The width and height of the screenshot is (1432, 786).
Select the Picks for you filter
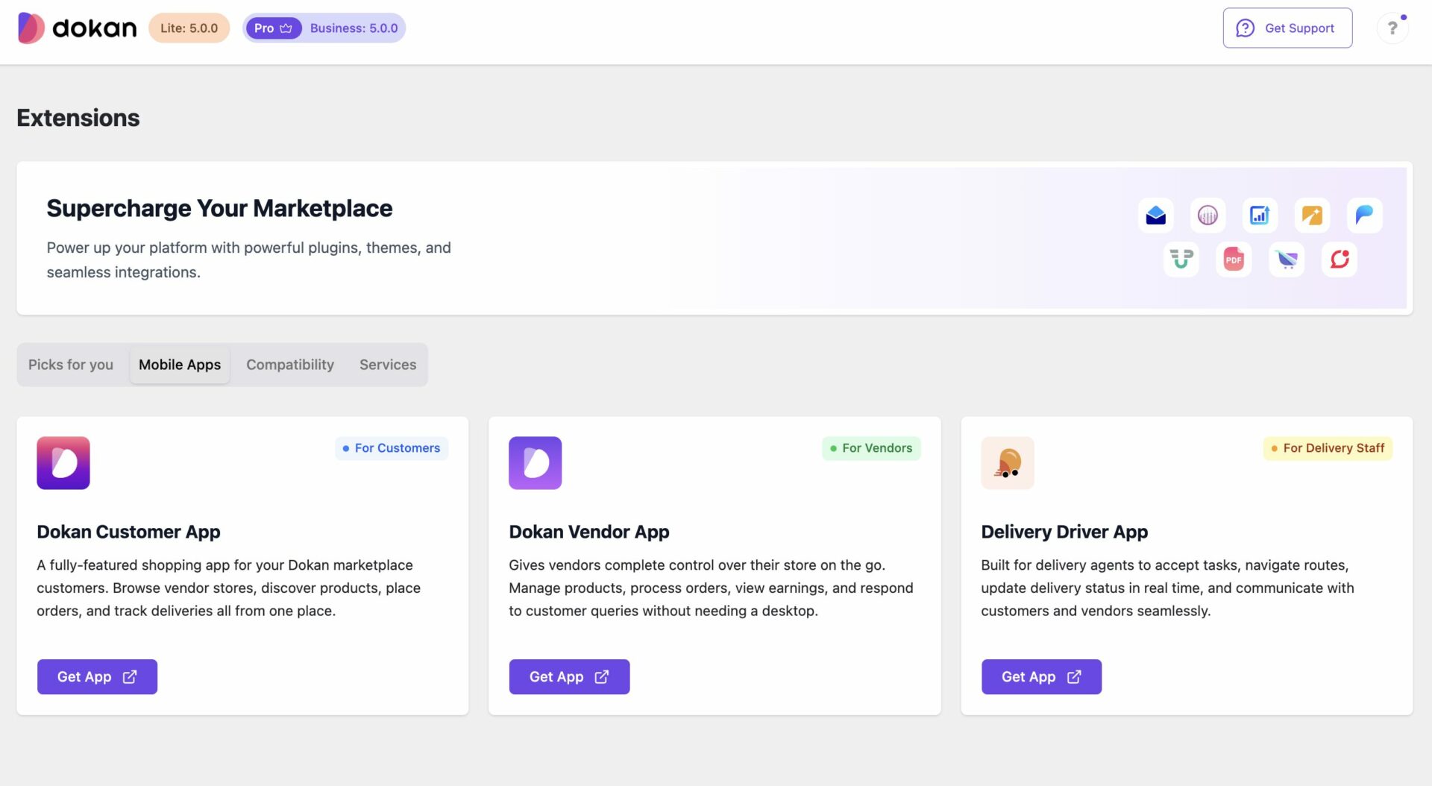pos(71,365)
